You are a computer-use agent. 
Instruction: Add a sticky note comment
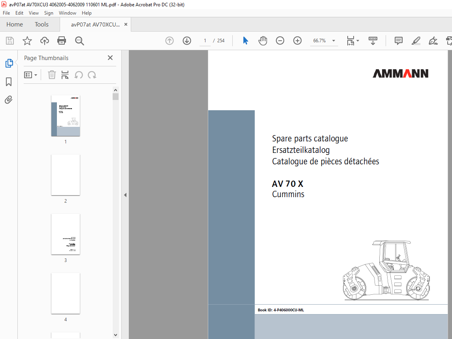(398, 41)
